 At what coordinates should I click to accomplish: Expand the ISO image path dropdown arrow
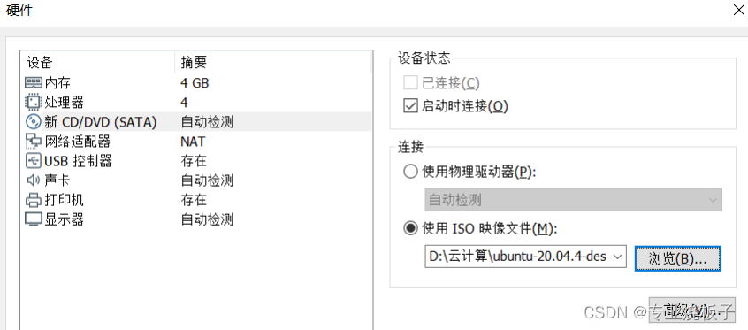(x=617, y=257)
